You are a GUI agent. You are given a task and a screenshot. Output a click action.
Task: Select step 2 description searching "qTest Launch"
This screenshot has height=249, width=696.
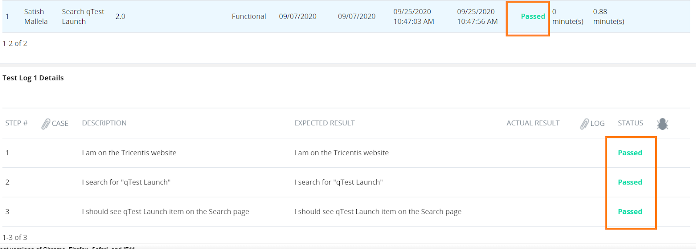126,182
